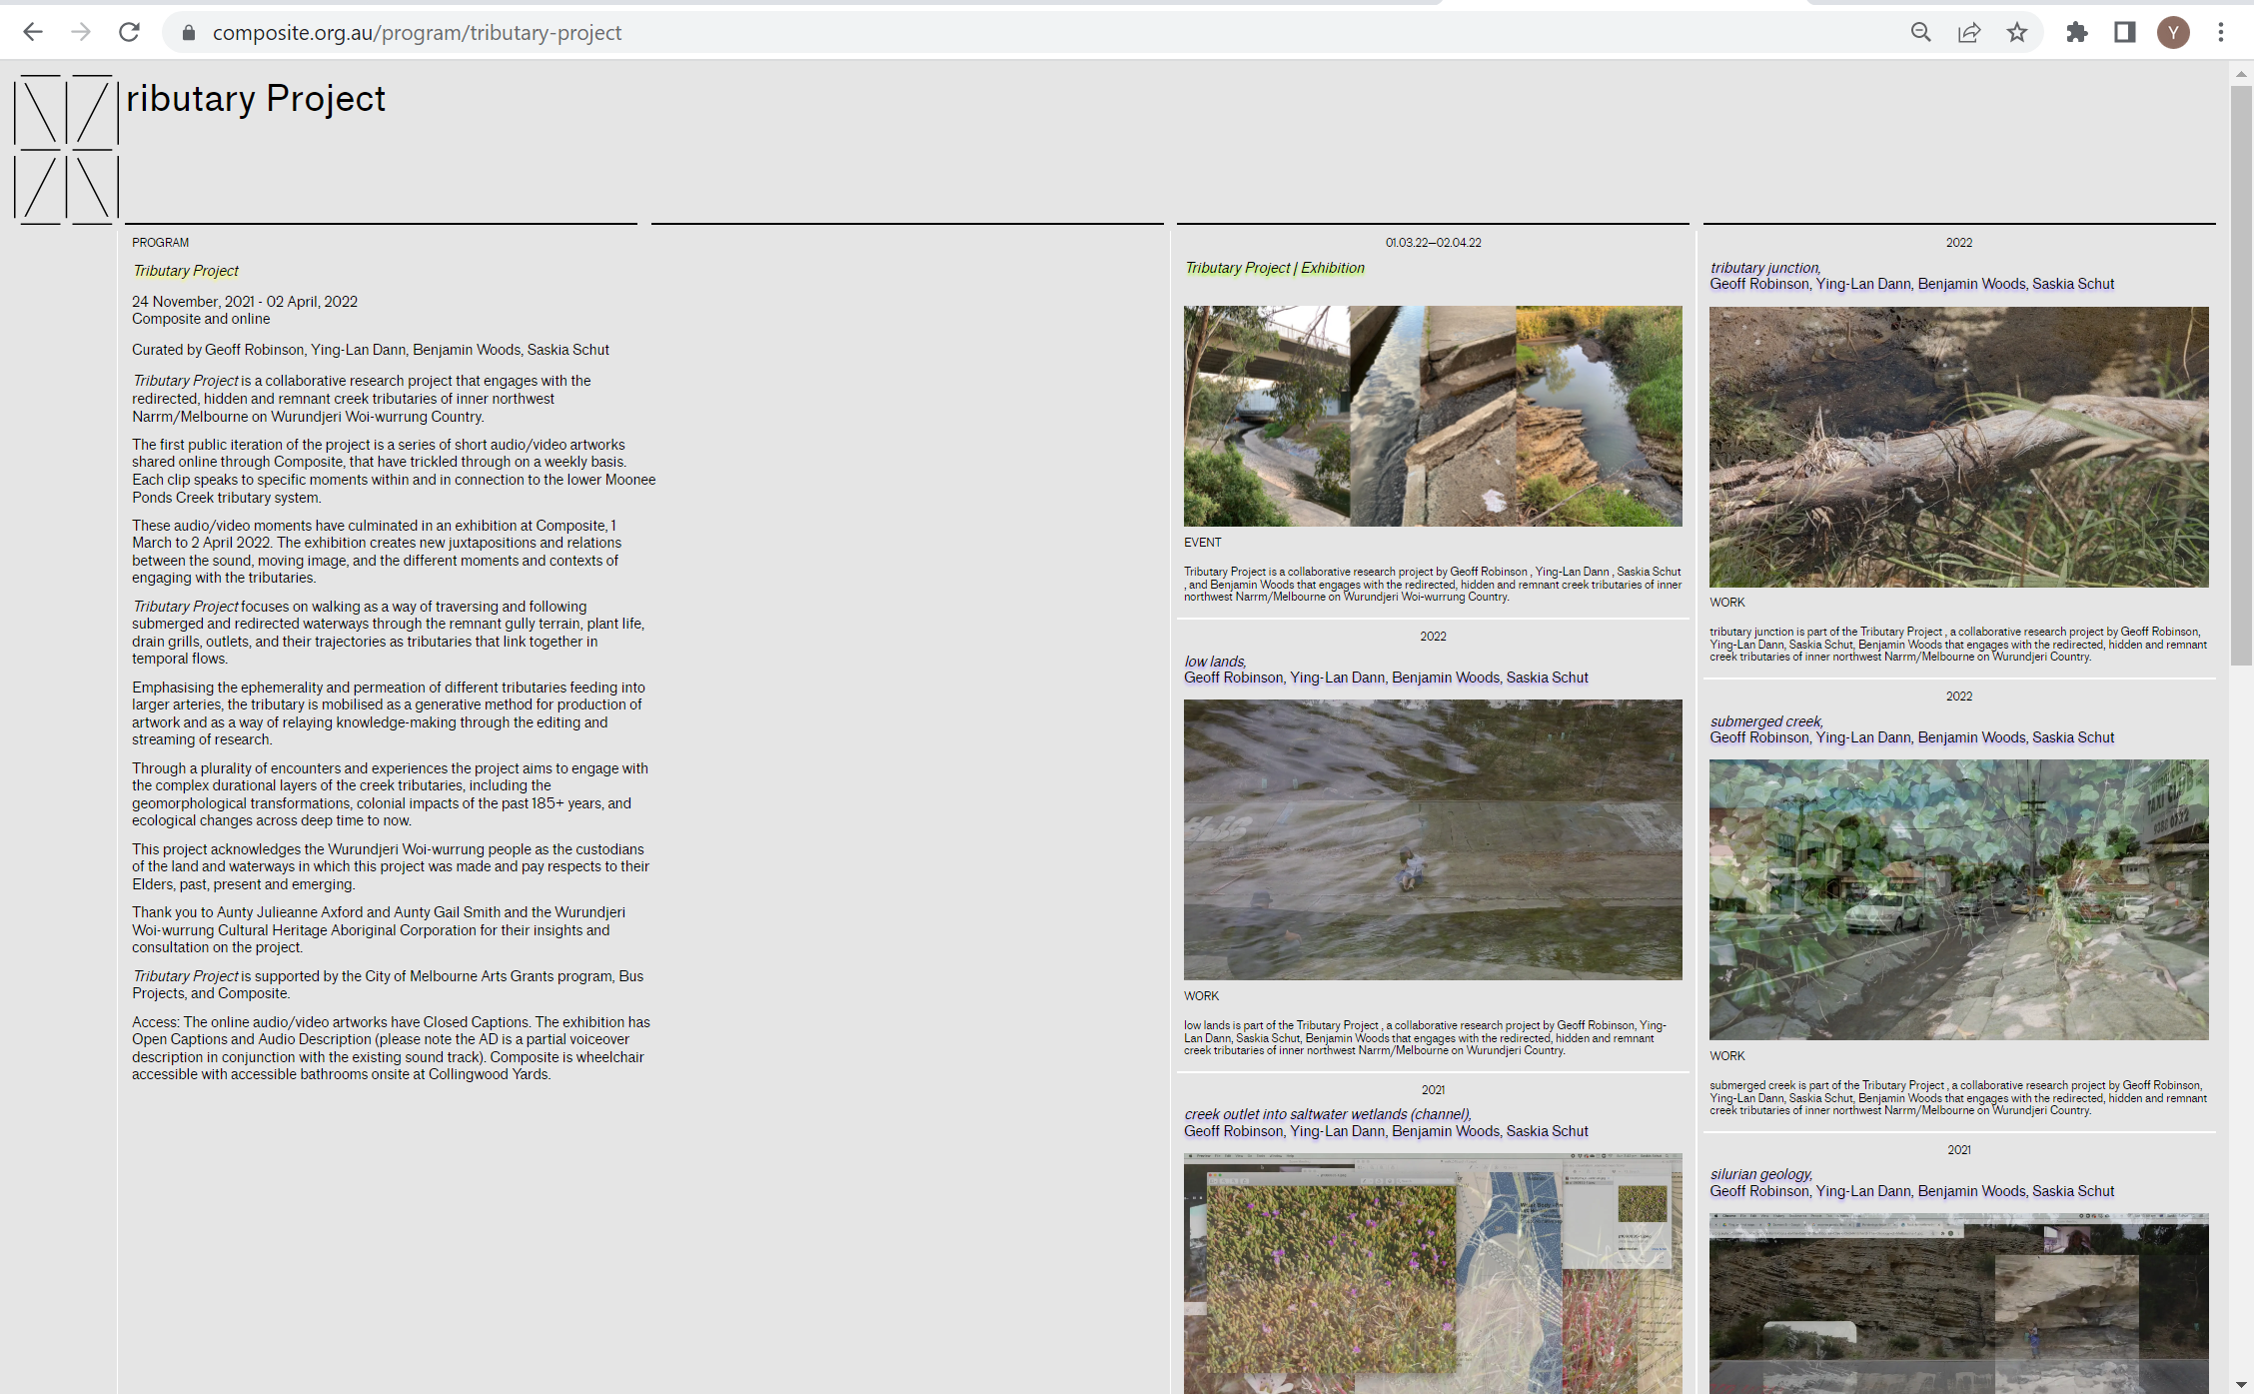2254x1394 pixels.
Task: Click the submerged creek street thumbnail
Action: coord(1958,899)
